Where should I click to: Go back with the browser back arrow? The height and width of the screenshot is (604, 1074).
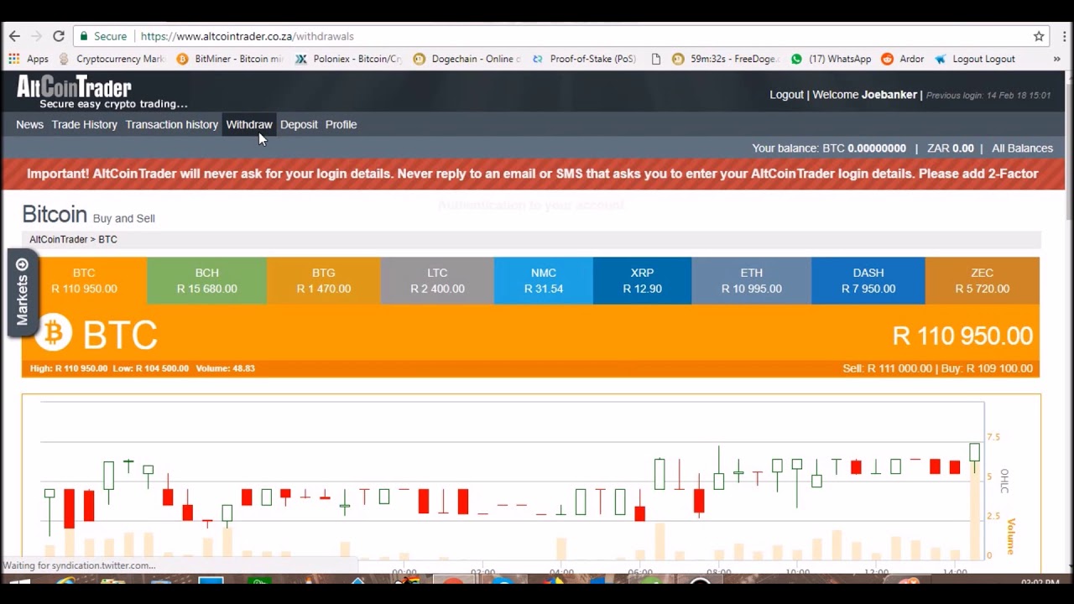pos(14,36)
